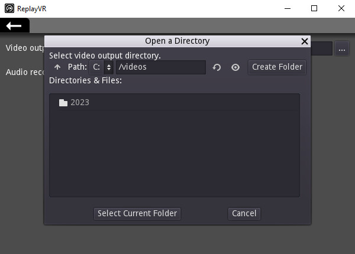355x254 pixels.
Task: Click empty area of directories list
Action: [175, 154]
